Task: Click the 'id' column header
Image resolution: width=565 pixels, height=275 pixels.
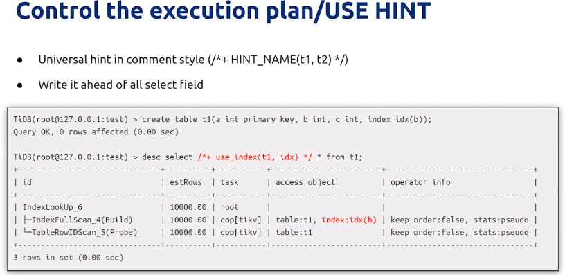Action: pyautogui.click(x=27, y=182)
